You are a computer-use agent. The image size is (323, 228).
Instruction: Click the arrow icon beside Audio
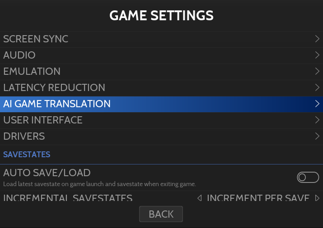click(x=317, y=55)
